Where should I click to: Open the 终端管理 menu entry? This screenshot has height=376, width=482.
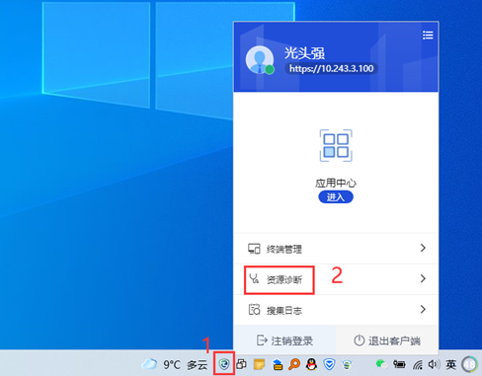(x=336, y=249)
